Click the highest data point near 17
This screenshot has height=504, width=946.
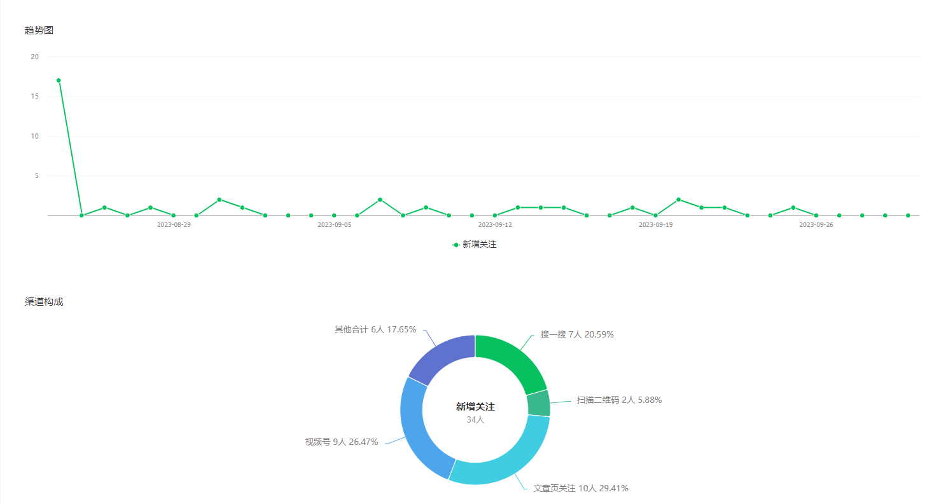click(59, 81)
